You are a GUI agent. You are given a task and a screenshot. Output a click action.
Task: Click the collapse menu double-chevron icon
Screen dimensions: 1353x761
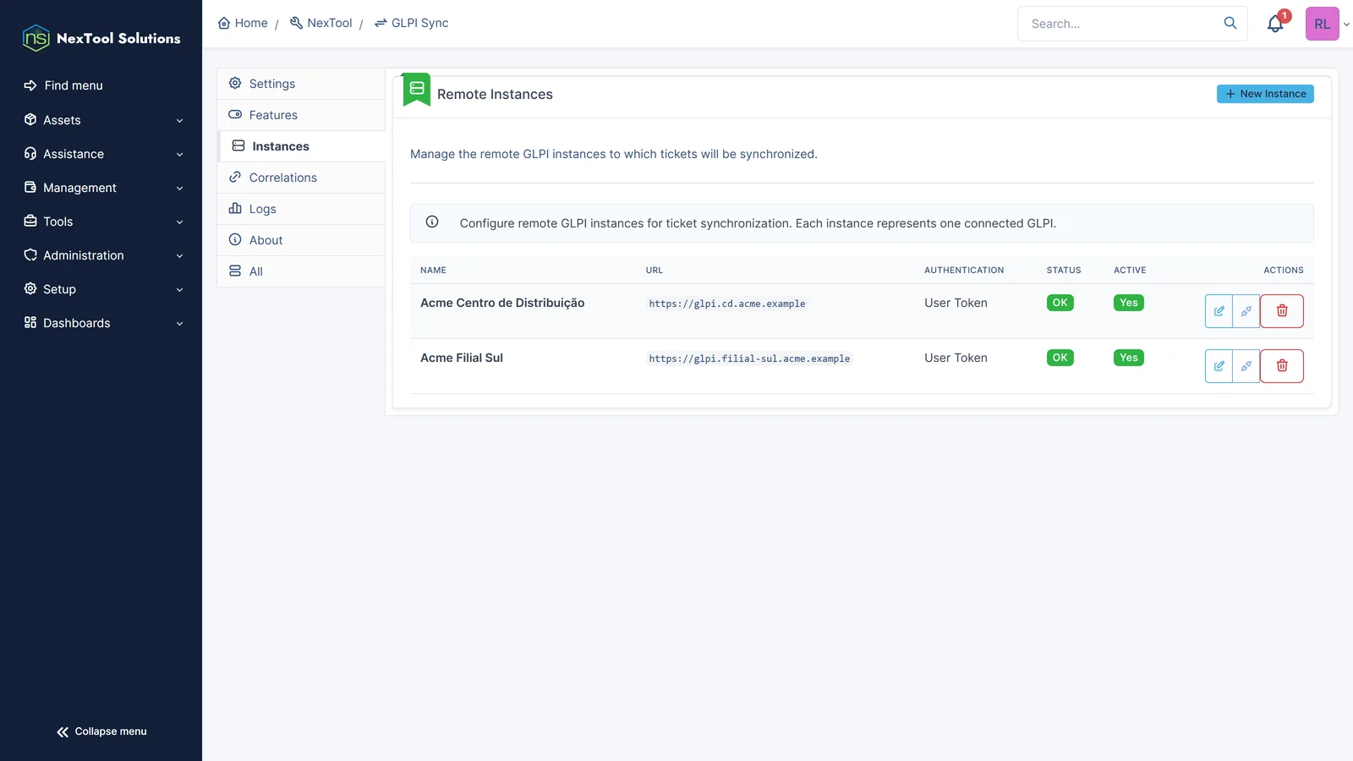[x=63, y=732]
